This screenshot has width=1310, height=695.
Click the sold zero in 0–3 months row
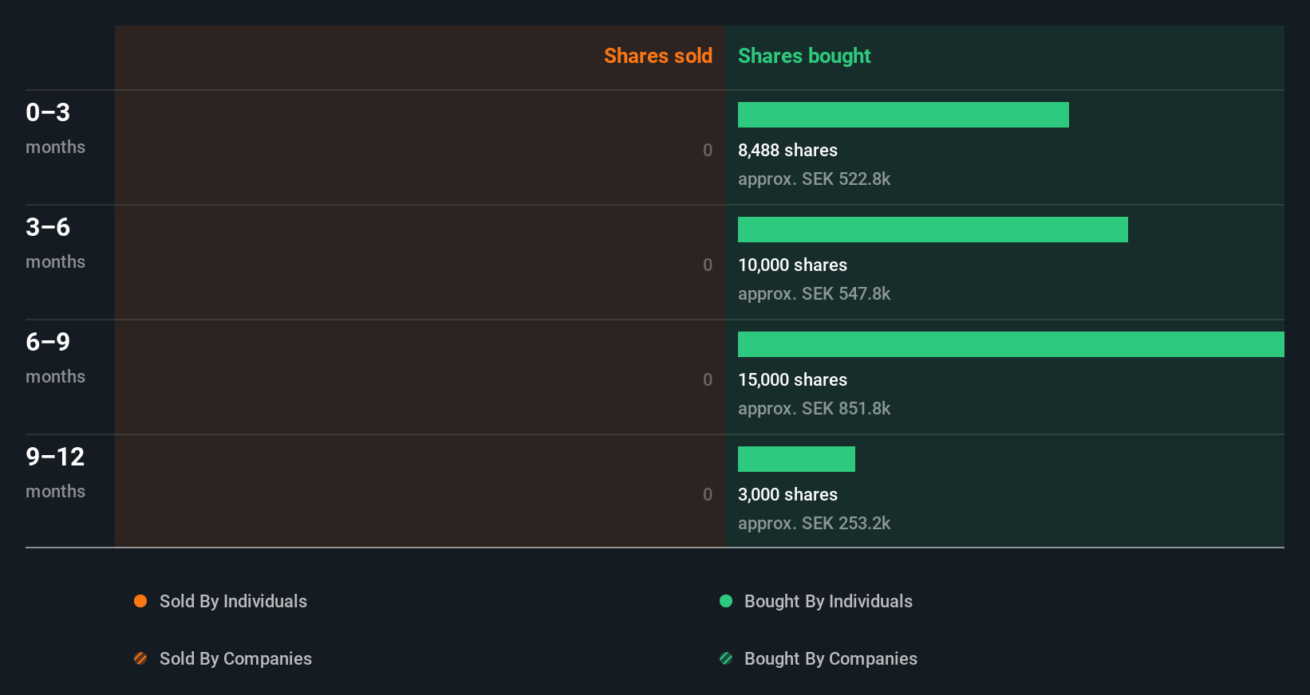click(708, 150)
